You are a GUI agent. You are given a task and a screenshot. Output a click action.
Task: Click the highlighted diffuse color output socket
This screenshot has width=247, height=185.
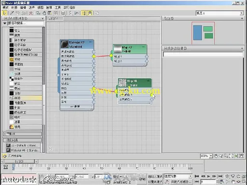click(94, 56)
